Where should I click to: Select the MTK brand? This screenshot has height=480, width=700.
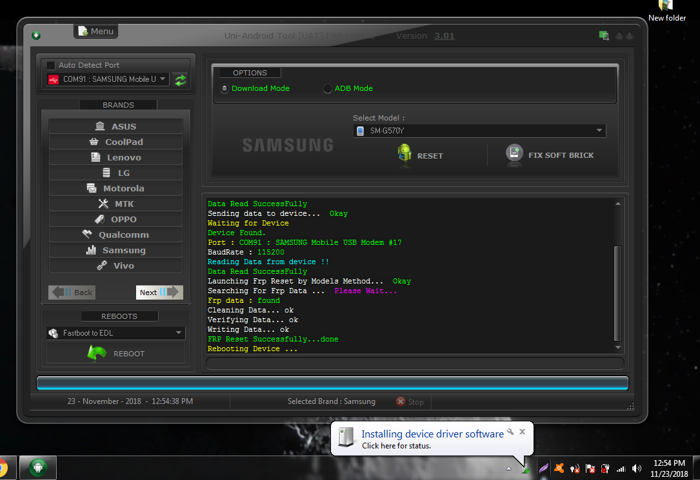[115, 204]
